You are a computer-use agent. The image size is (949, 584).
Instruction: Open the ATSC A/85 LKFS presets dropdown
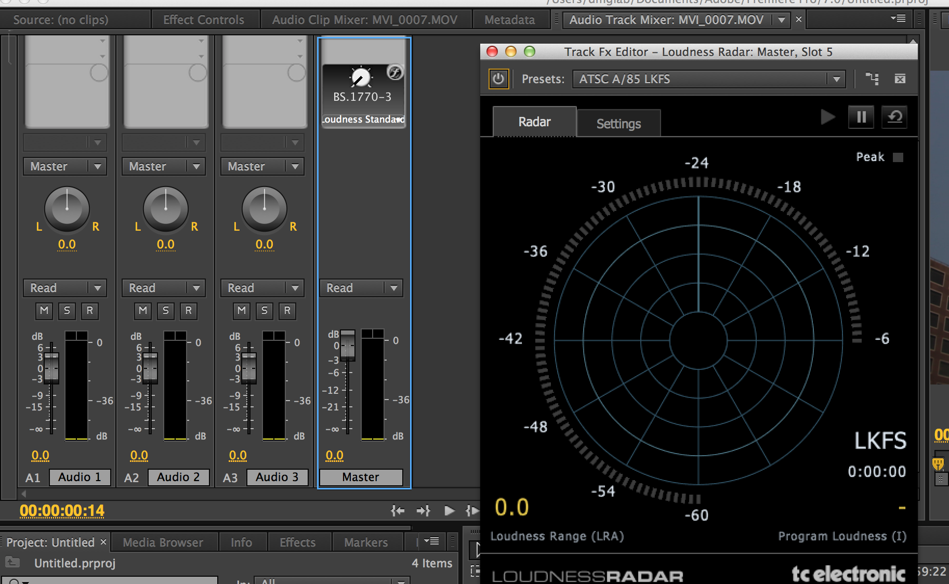[708, 79]
